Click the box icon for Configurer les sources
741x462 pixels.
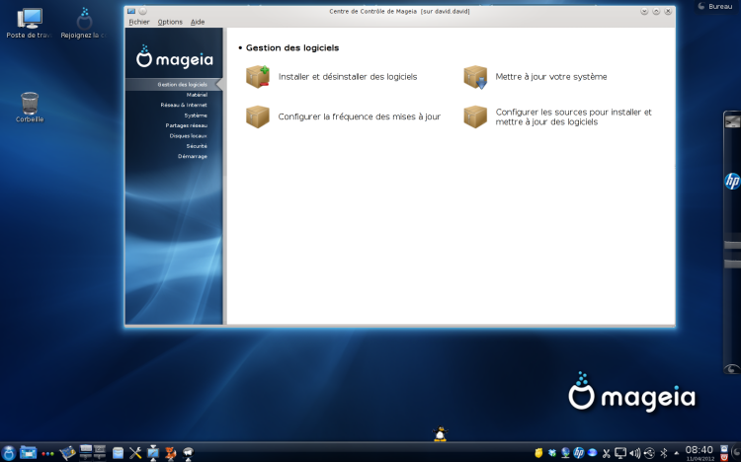475,116
